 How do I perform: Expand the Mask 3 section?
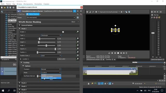20,86
